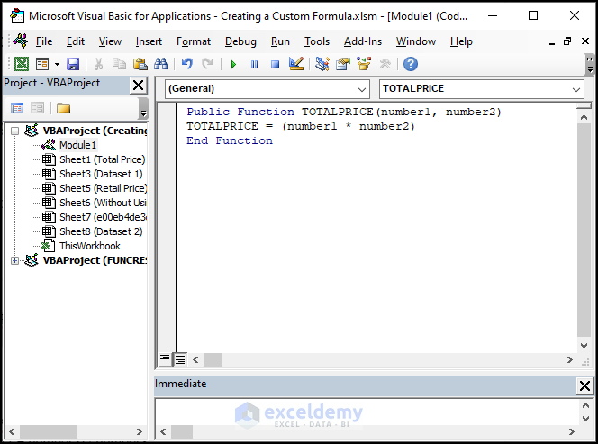Click the code window's scroll-down arrow

pyautogui.click(x=584, y=346)
